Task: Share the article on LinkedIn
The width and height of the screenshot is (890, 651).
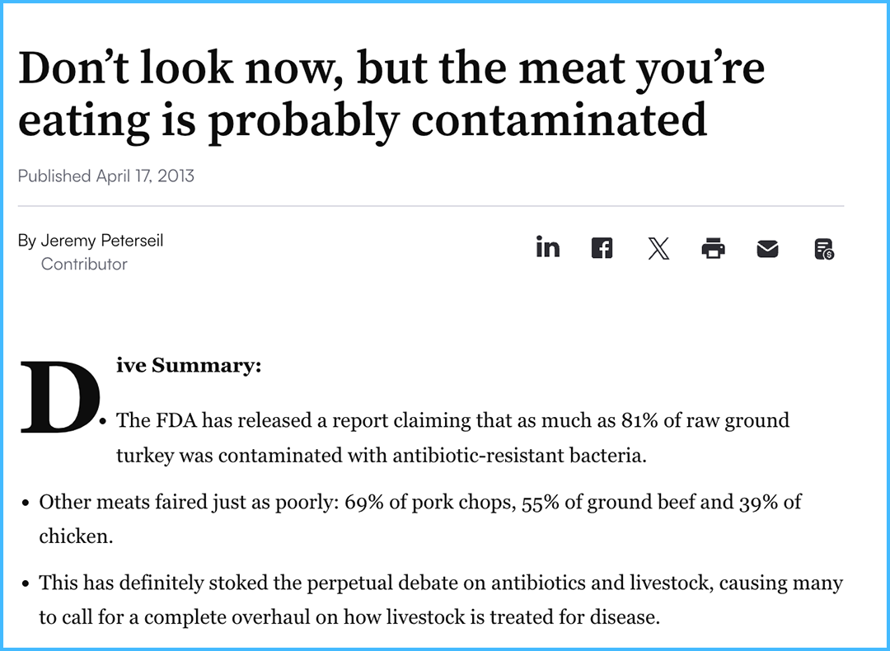Action: pos(547,247)
